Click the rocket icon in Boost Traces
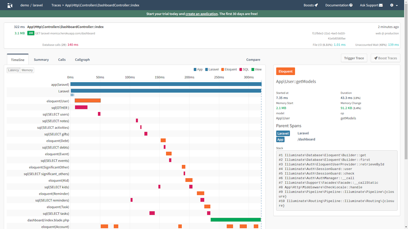The image size is (408, 229). (376, 58)
